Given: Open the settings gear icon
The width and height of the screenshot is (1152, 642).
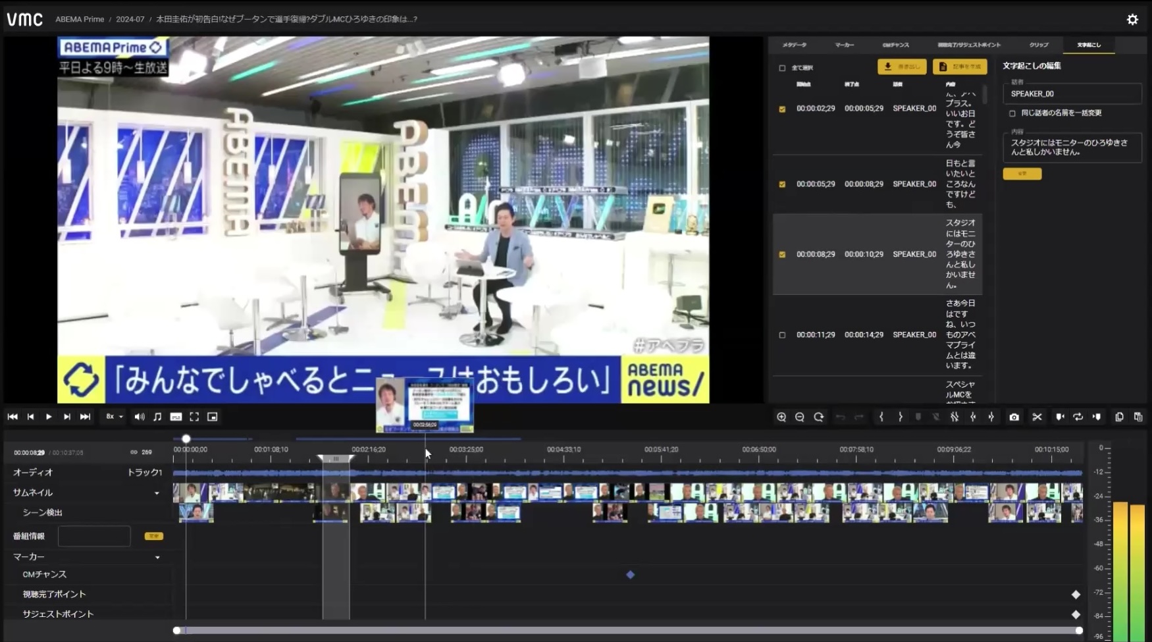Looking at the screenshot, I should click(x=1132, y=19).
